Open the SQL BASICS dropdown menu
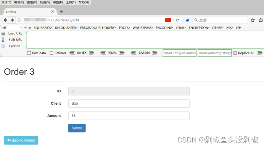The height and width of the screenshot is (147, 264). click(x=43, y=27)
